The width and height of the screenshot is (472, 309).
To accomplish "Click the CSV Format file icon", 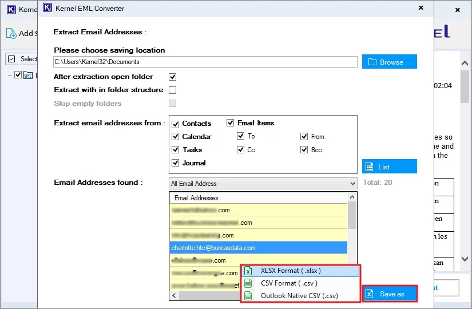I will point(248,283).
